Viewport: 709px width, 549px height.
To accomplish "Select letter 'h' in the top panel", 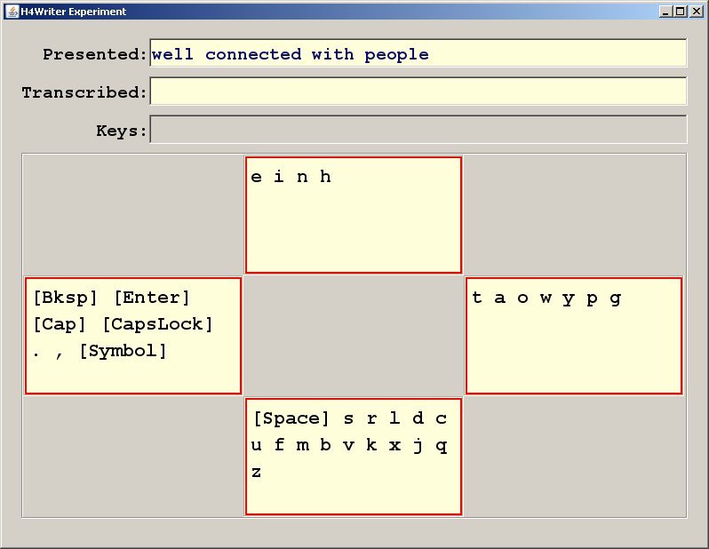I will click(x=325, y=177).
